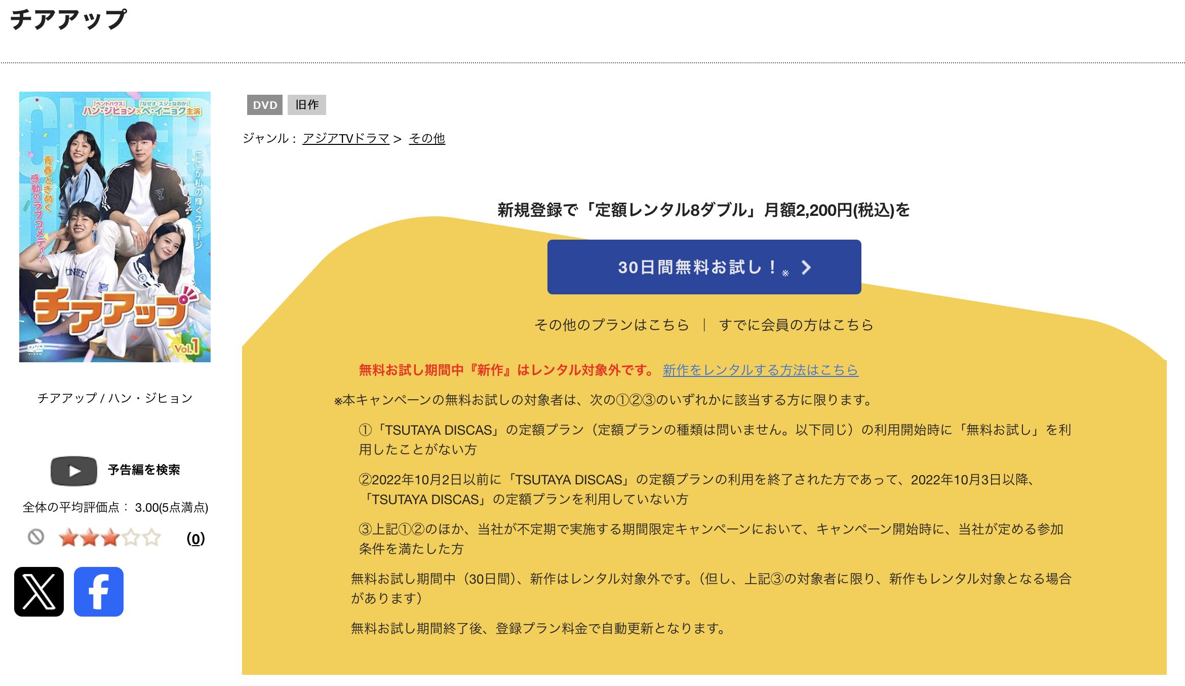
Task: Open その他のプランはこちら link
Action: pos(612,325)
